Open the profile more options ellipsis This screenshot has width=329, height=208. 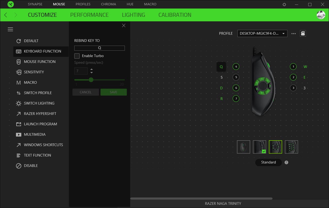(x=294, y=34)
